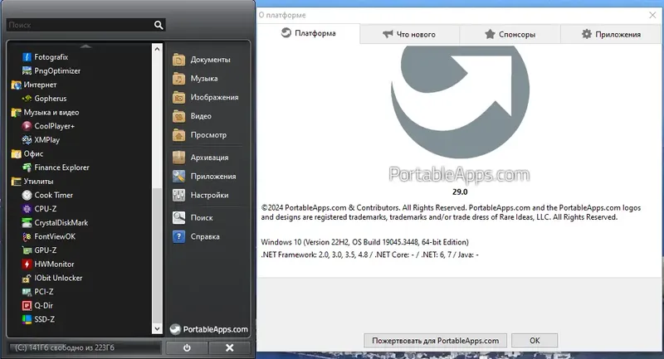Launch CoolPlayer+ icon
Viewport: 664px width, 359px height.
[27, 126]
